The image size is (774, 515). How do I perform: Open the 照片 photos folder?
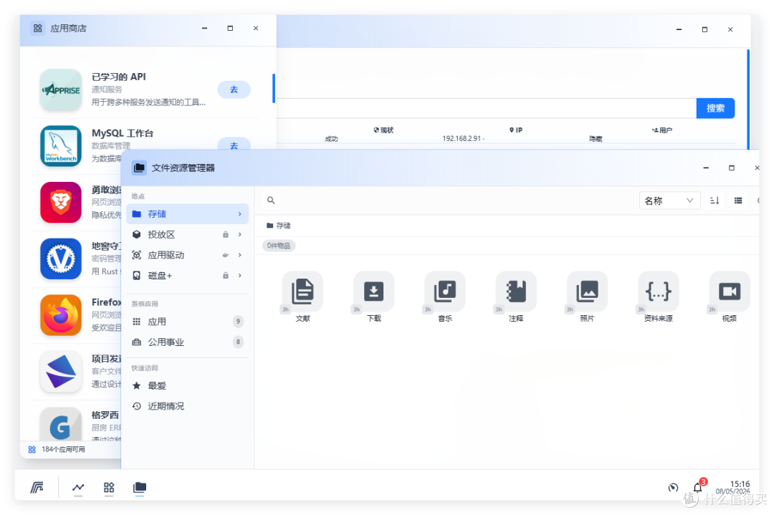pyautogui.click(x=587, y=291)
